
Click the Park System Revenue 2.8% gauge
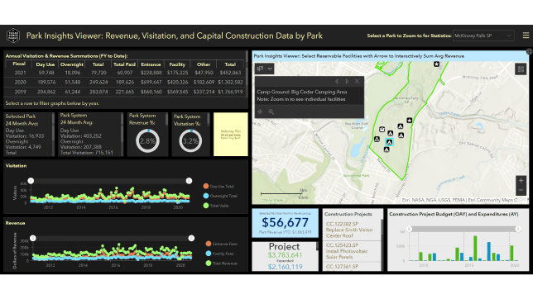[147, 141]
